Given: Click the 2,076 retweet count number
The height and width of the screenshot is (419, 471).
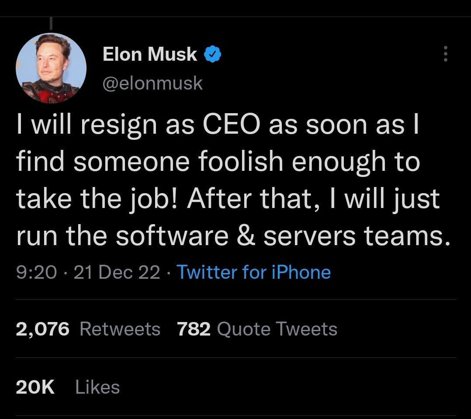Looking at the screenshot, I should 42,329.
